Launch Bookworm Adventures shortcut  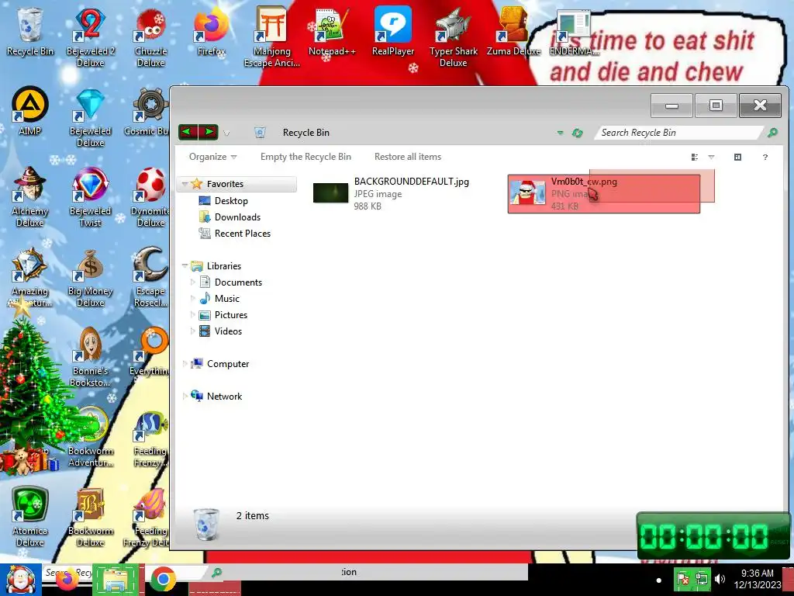click(90, 437)
